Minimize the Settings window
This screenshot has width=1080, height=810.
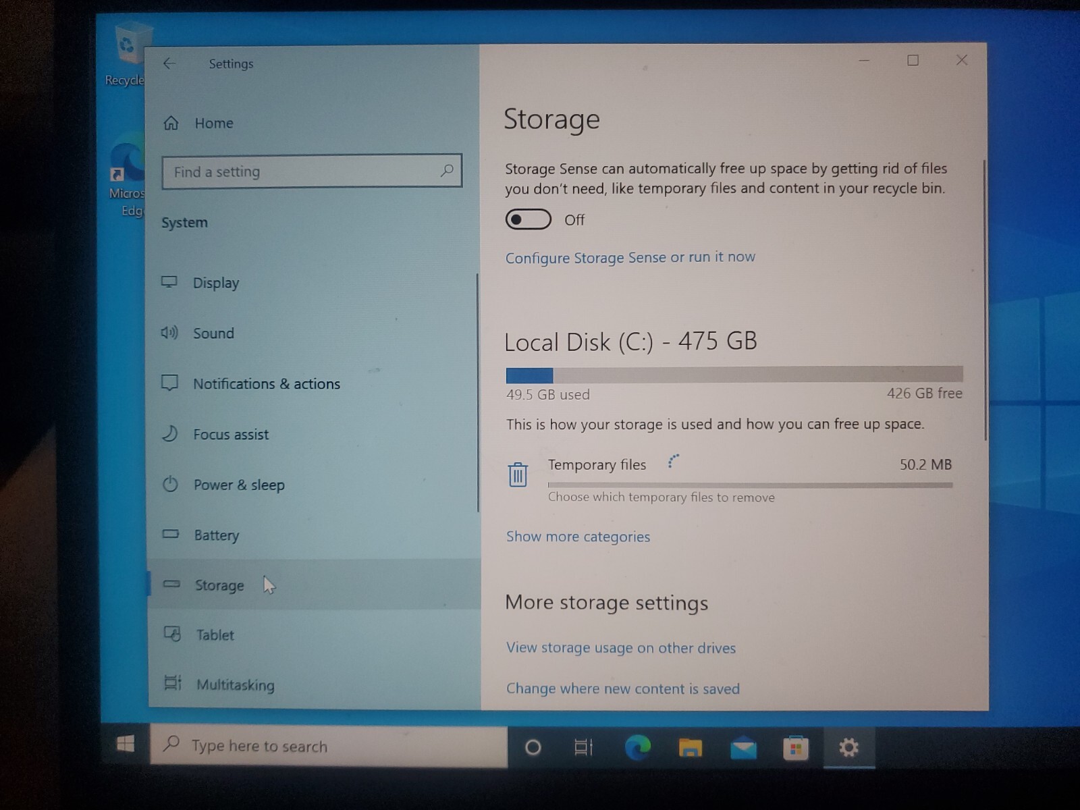[x=864, y=61]
